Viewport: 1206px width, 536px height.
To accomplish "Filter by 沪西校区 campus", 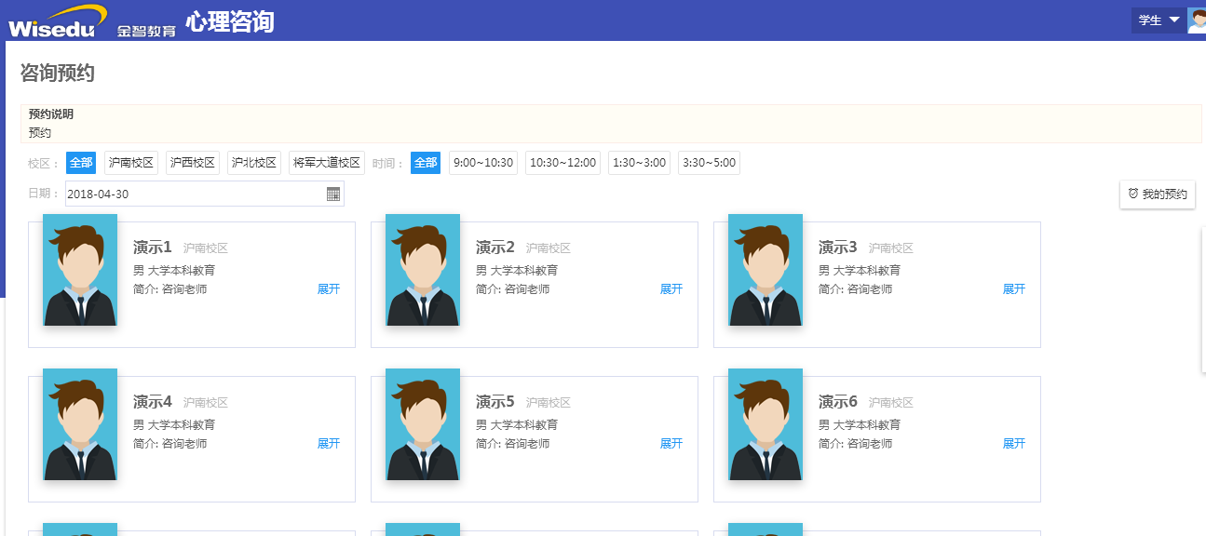I will tap(193, 163).
